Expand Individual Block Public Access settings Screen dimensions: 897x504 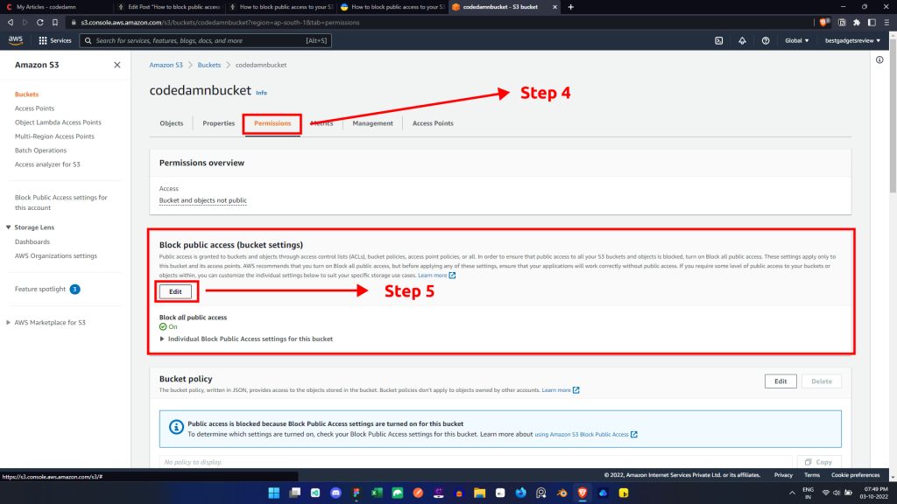246,339
